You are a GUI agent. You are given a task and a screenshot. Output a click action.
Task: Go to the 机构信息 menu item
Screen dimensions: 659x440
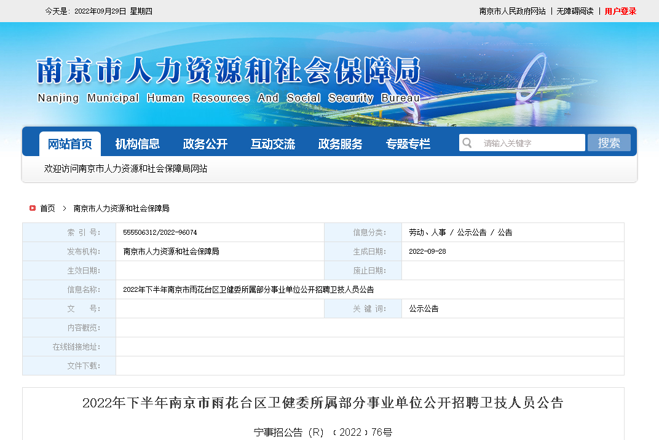pos(138,144)
